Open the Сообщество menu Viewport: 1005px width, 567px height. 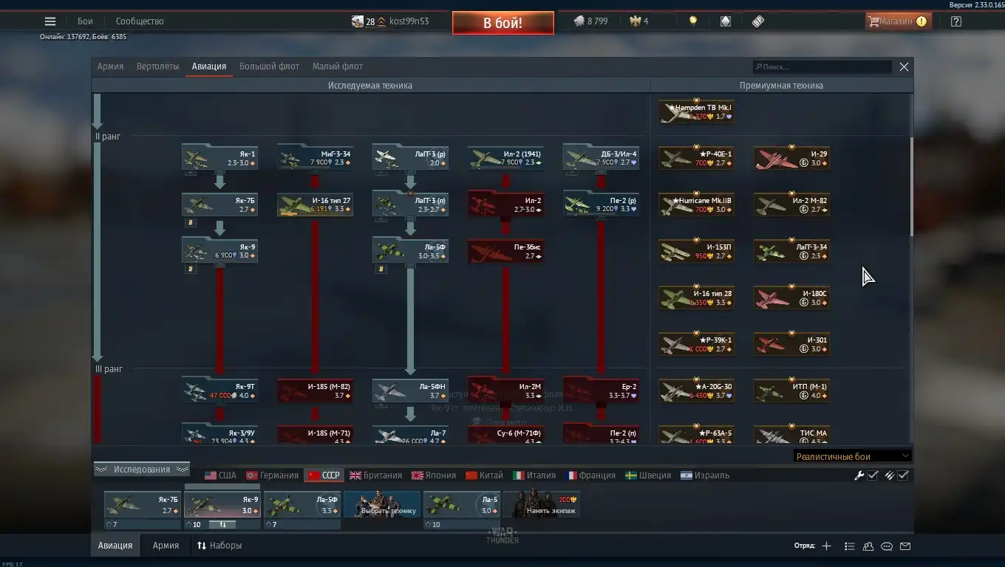pyautogui.click(x=140, y=21)
